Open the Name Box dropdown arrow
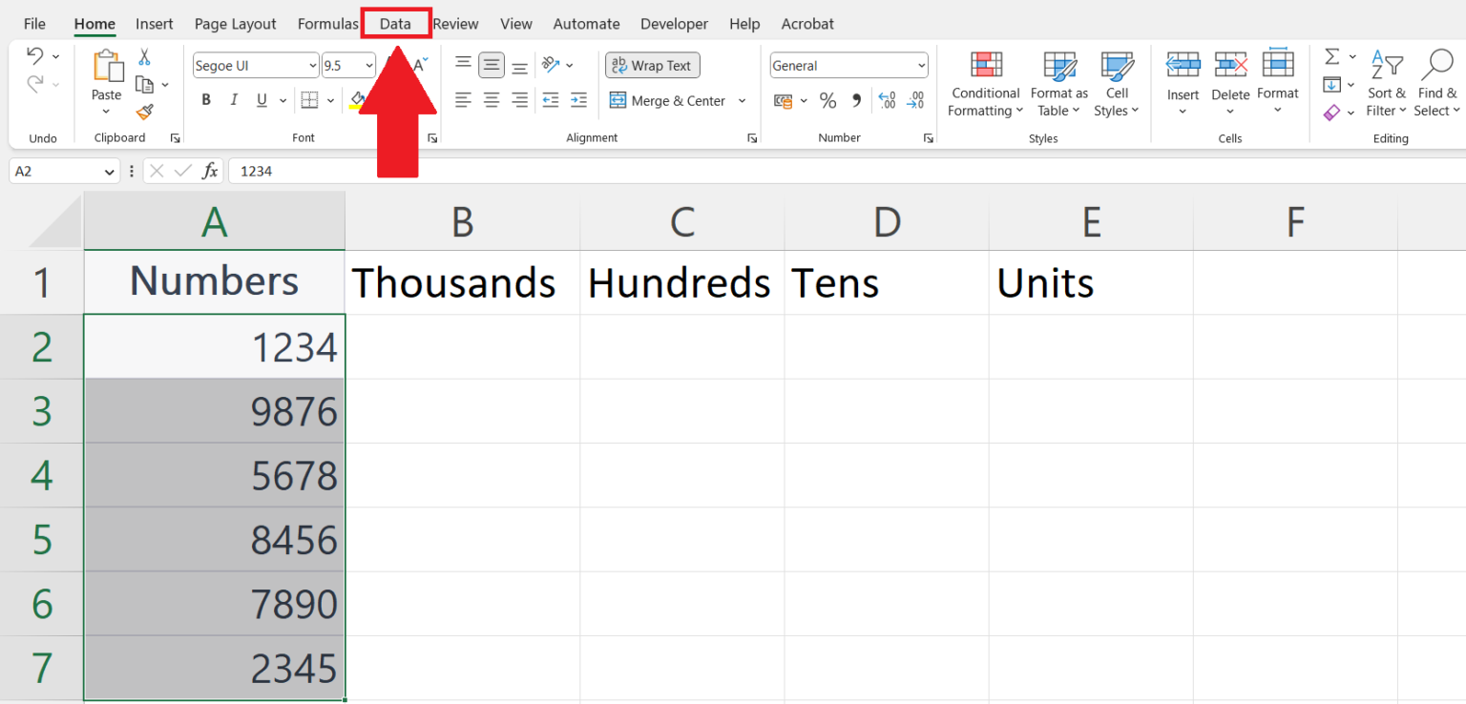1466x704 pixels. 110,172
